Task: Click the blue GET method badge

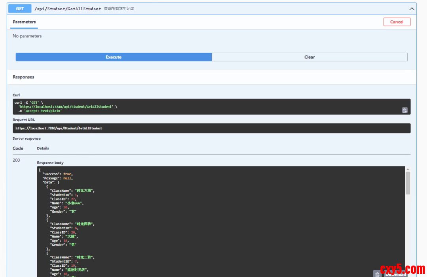Action: [20, 9]
